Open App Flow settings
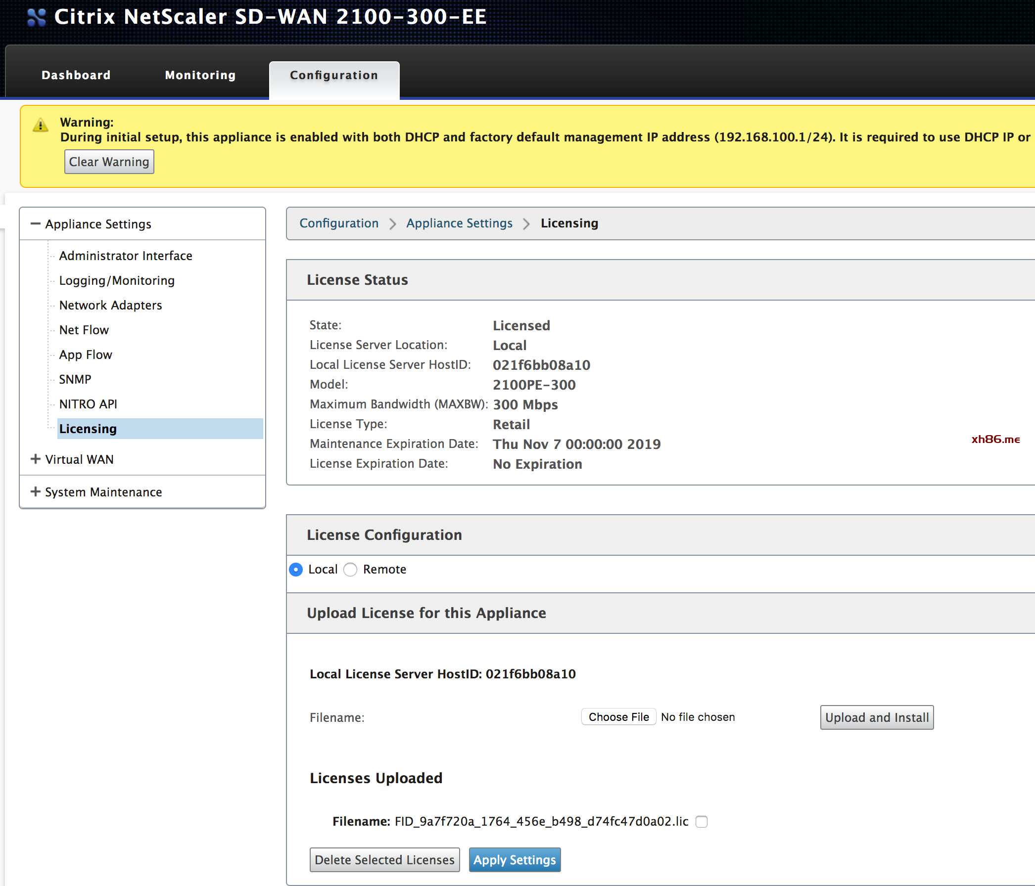The height and width of the screenshot is (886, 1035). coord(86,354)
